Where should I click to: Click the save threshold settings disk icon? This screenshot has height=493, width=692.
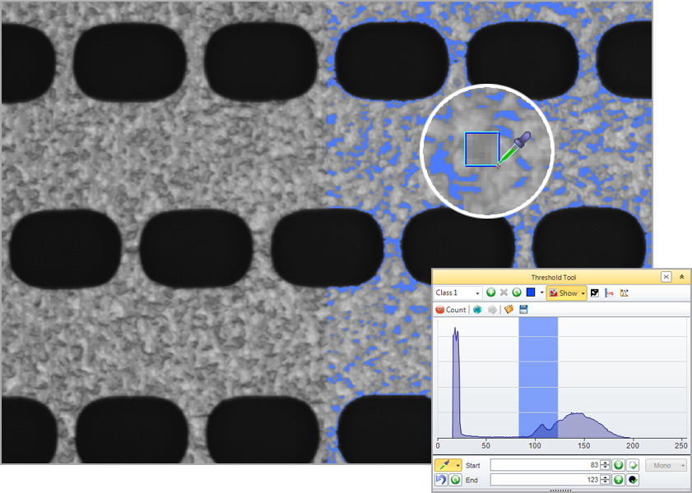524,310
